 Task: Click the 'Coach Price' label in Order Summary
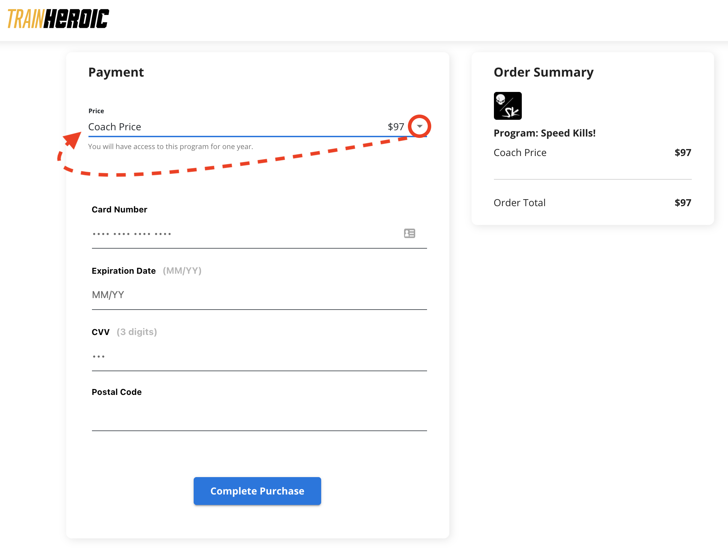click(x=520, y=153)
